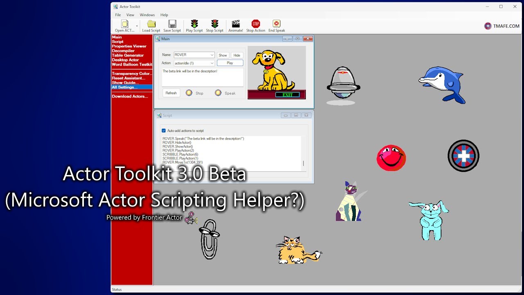Click ROVER.PlayAction(2) script line
The image size is (524, 295).
tap(178, 150)
